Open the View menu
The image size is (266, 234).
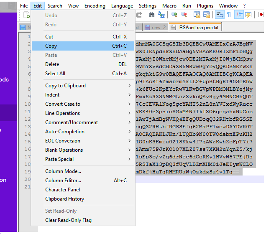73,6
